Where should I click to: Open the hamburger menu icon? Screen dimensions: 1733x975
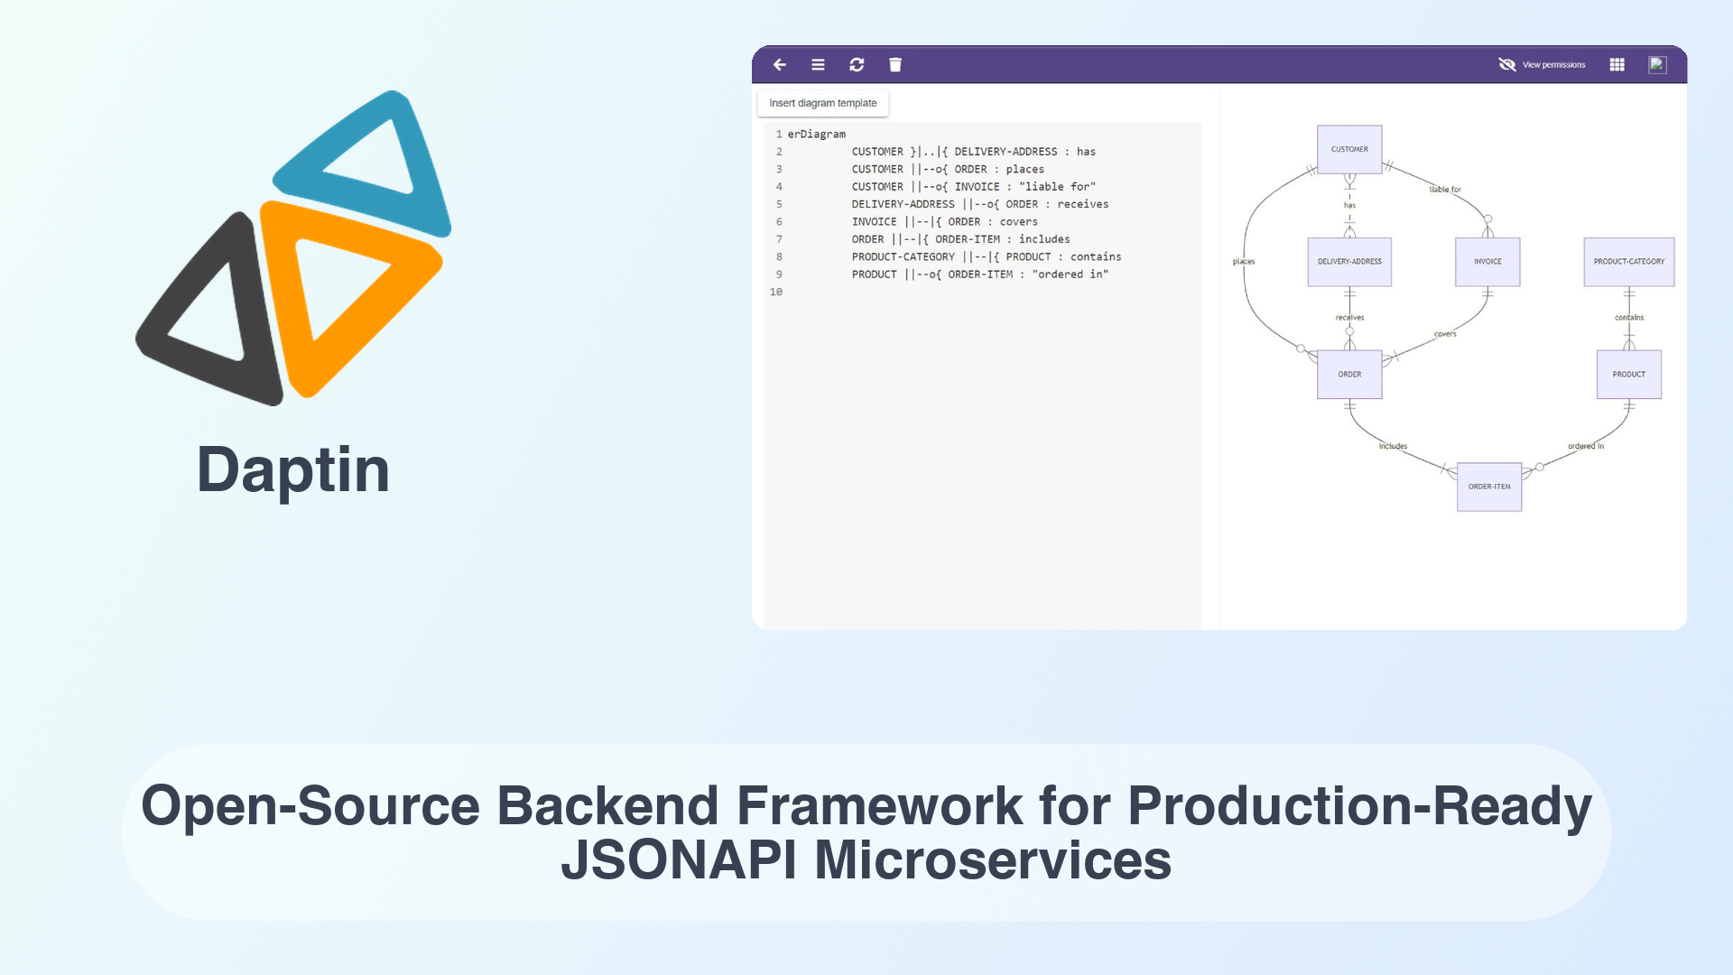coord(818,65)
